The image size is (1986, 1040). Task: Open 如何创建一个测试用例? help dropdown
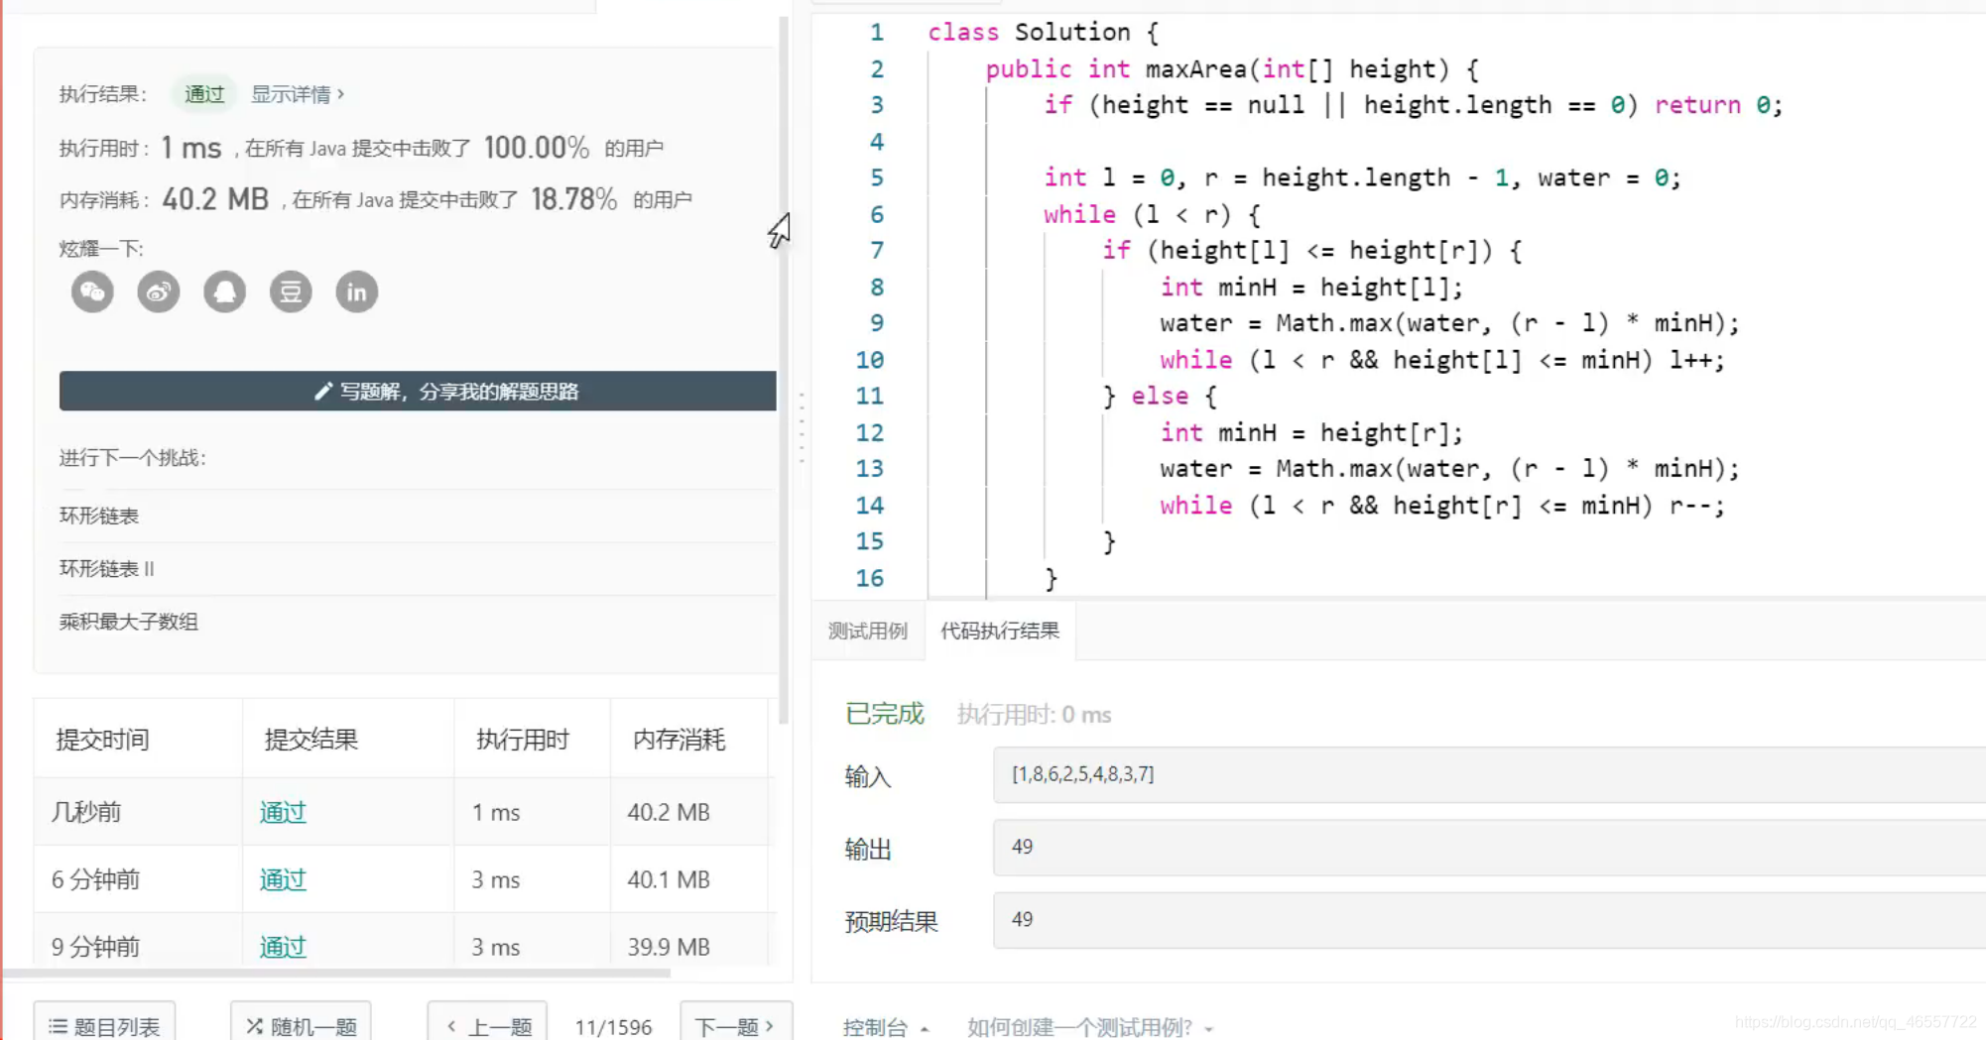click(x=1090, y=1027)
